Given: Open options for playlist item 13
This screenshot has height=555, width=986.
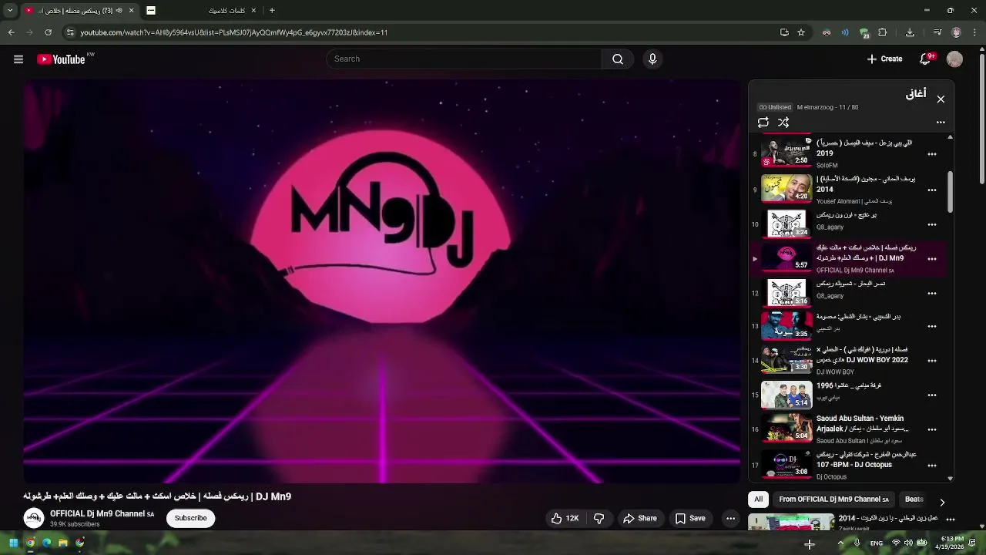Looking at the screenshot, I should (932, 326).
